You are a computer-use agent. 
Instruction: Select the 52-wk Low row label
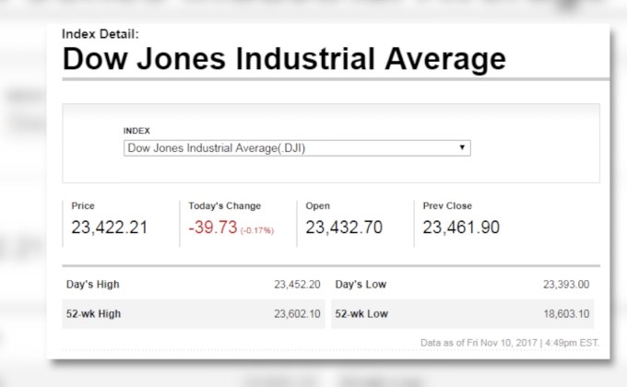[361, 313]
